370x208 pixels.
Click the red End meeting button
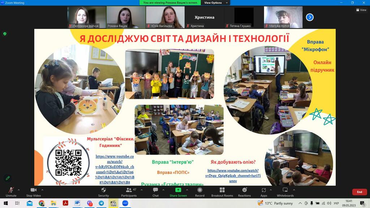(360, 192)
